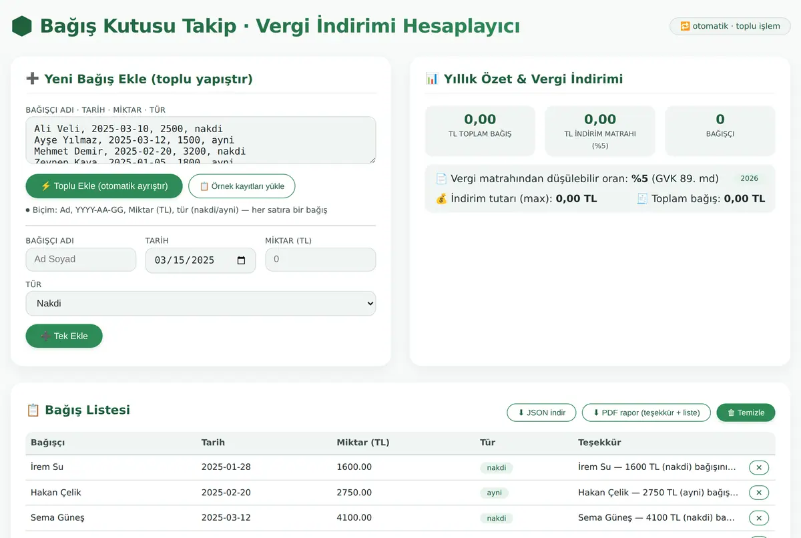Screen dimensions: 801x538
Task: Click the bulk paste donor textarea
Action: [201, 140]
